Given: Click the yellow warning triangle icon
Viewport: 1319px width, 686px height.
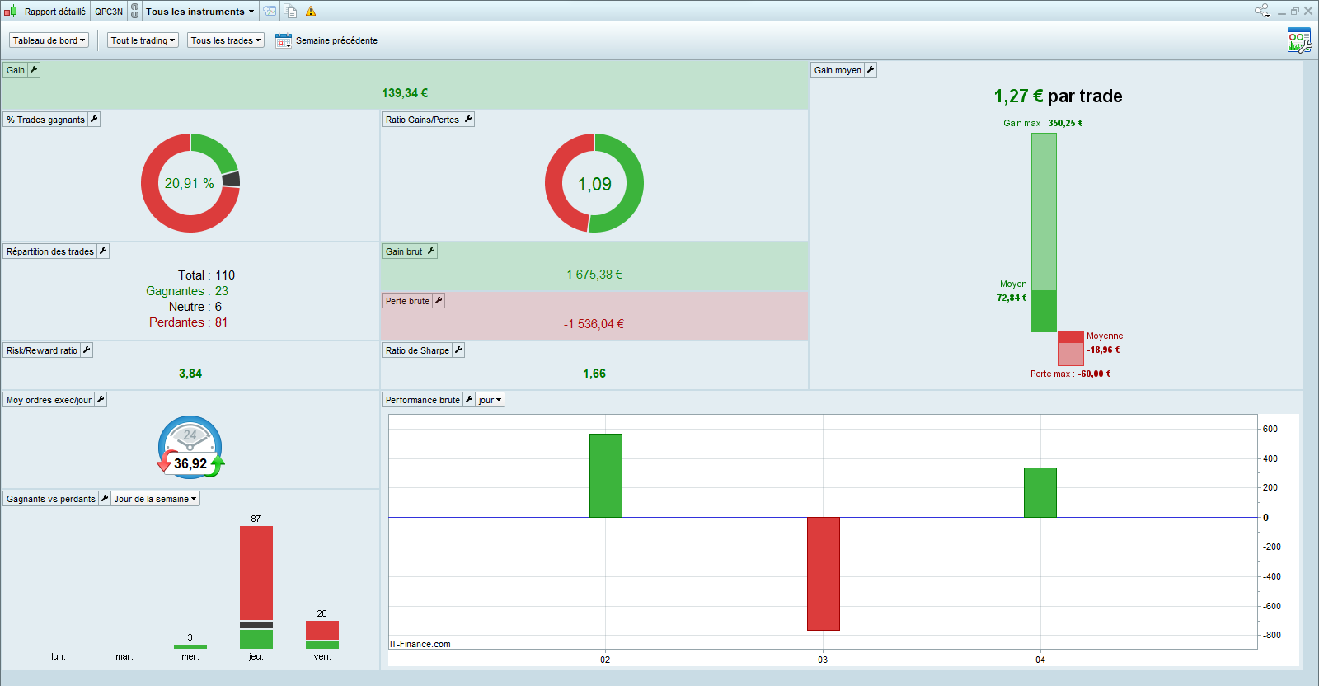Looking at the screenshot, I should point(311,12).
